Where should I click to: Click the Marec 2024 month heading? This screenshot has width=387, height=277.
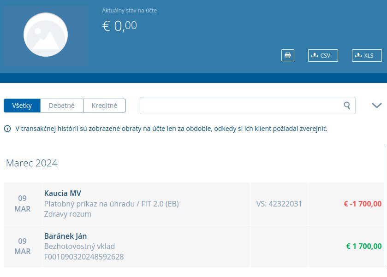[x=32, y=163]
